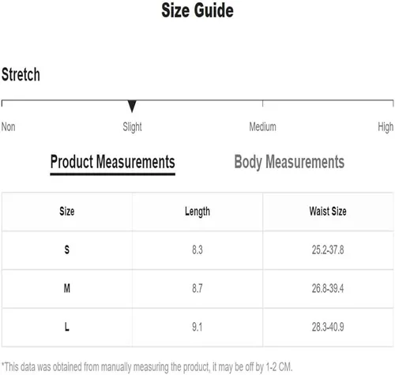Image resolution: width=395 pixels, height=375 pixels.
Task: Click the 28.3-40.9 waist size cell
Action: click(x=328, y=327)
